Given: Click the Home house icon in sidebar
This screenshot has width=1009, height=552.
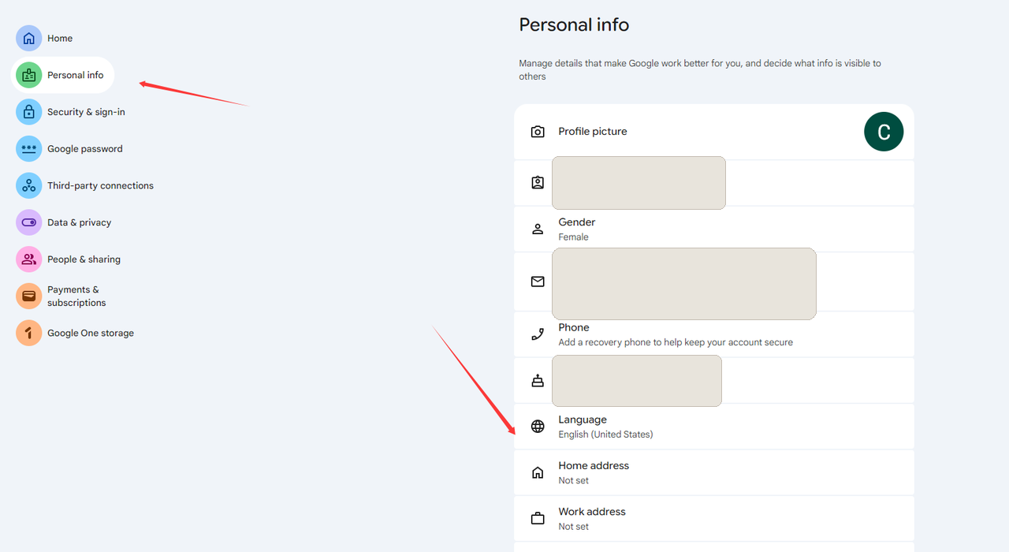Looking at the screenshot, I should pos(29,39).
